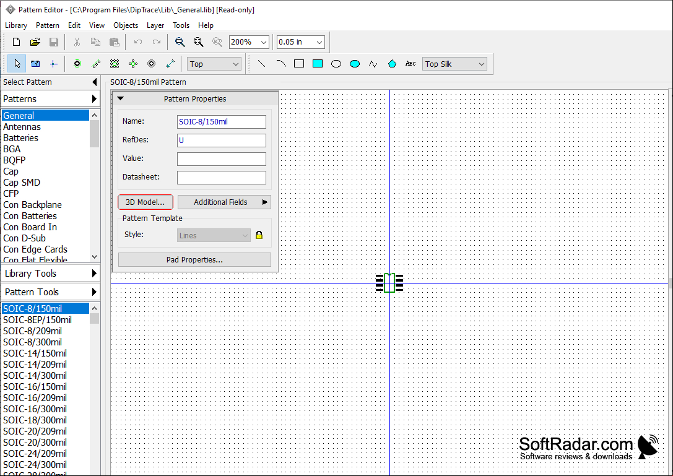Click the Undo arrow icon
This screenshot has height=476, width=673.
click(x=138, y=41)
